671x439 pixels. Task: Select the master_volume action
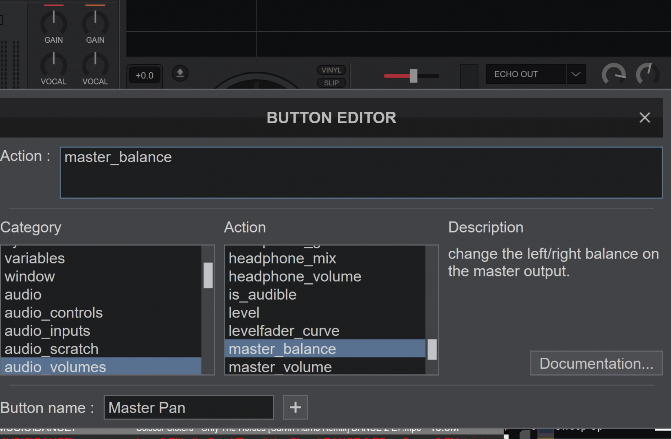[280, 367]
